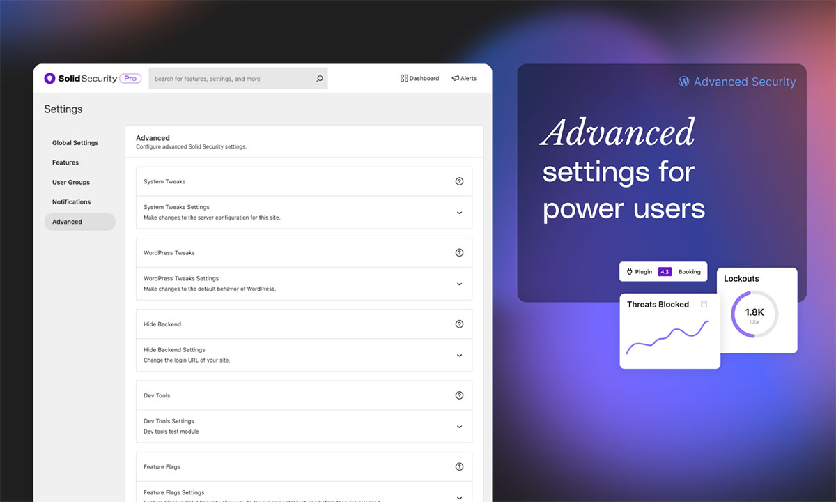836x502 pixels.
Task: Click the Settings page heading
Action: (63, 109)
